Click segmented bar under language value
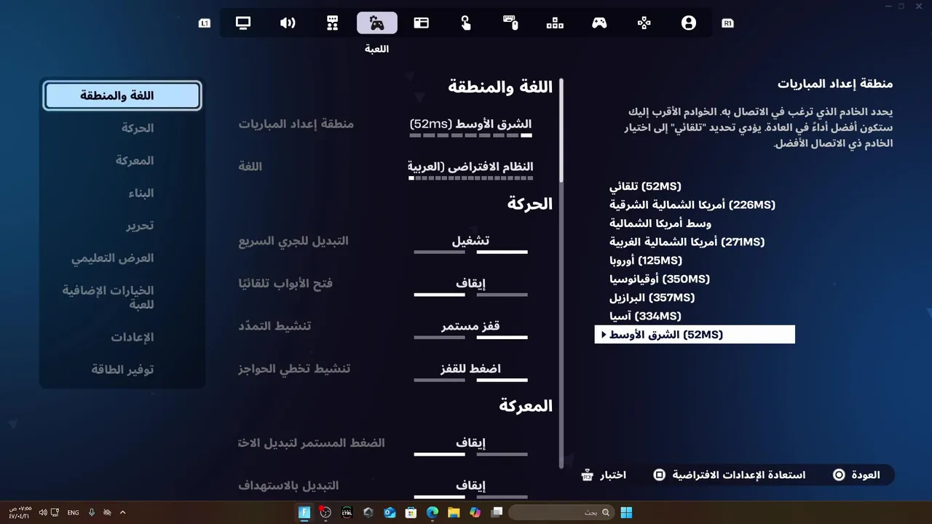The width and height of the screenshot is (932, 524). (471, 178)
